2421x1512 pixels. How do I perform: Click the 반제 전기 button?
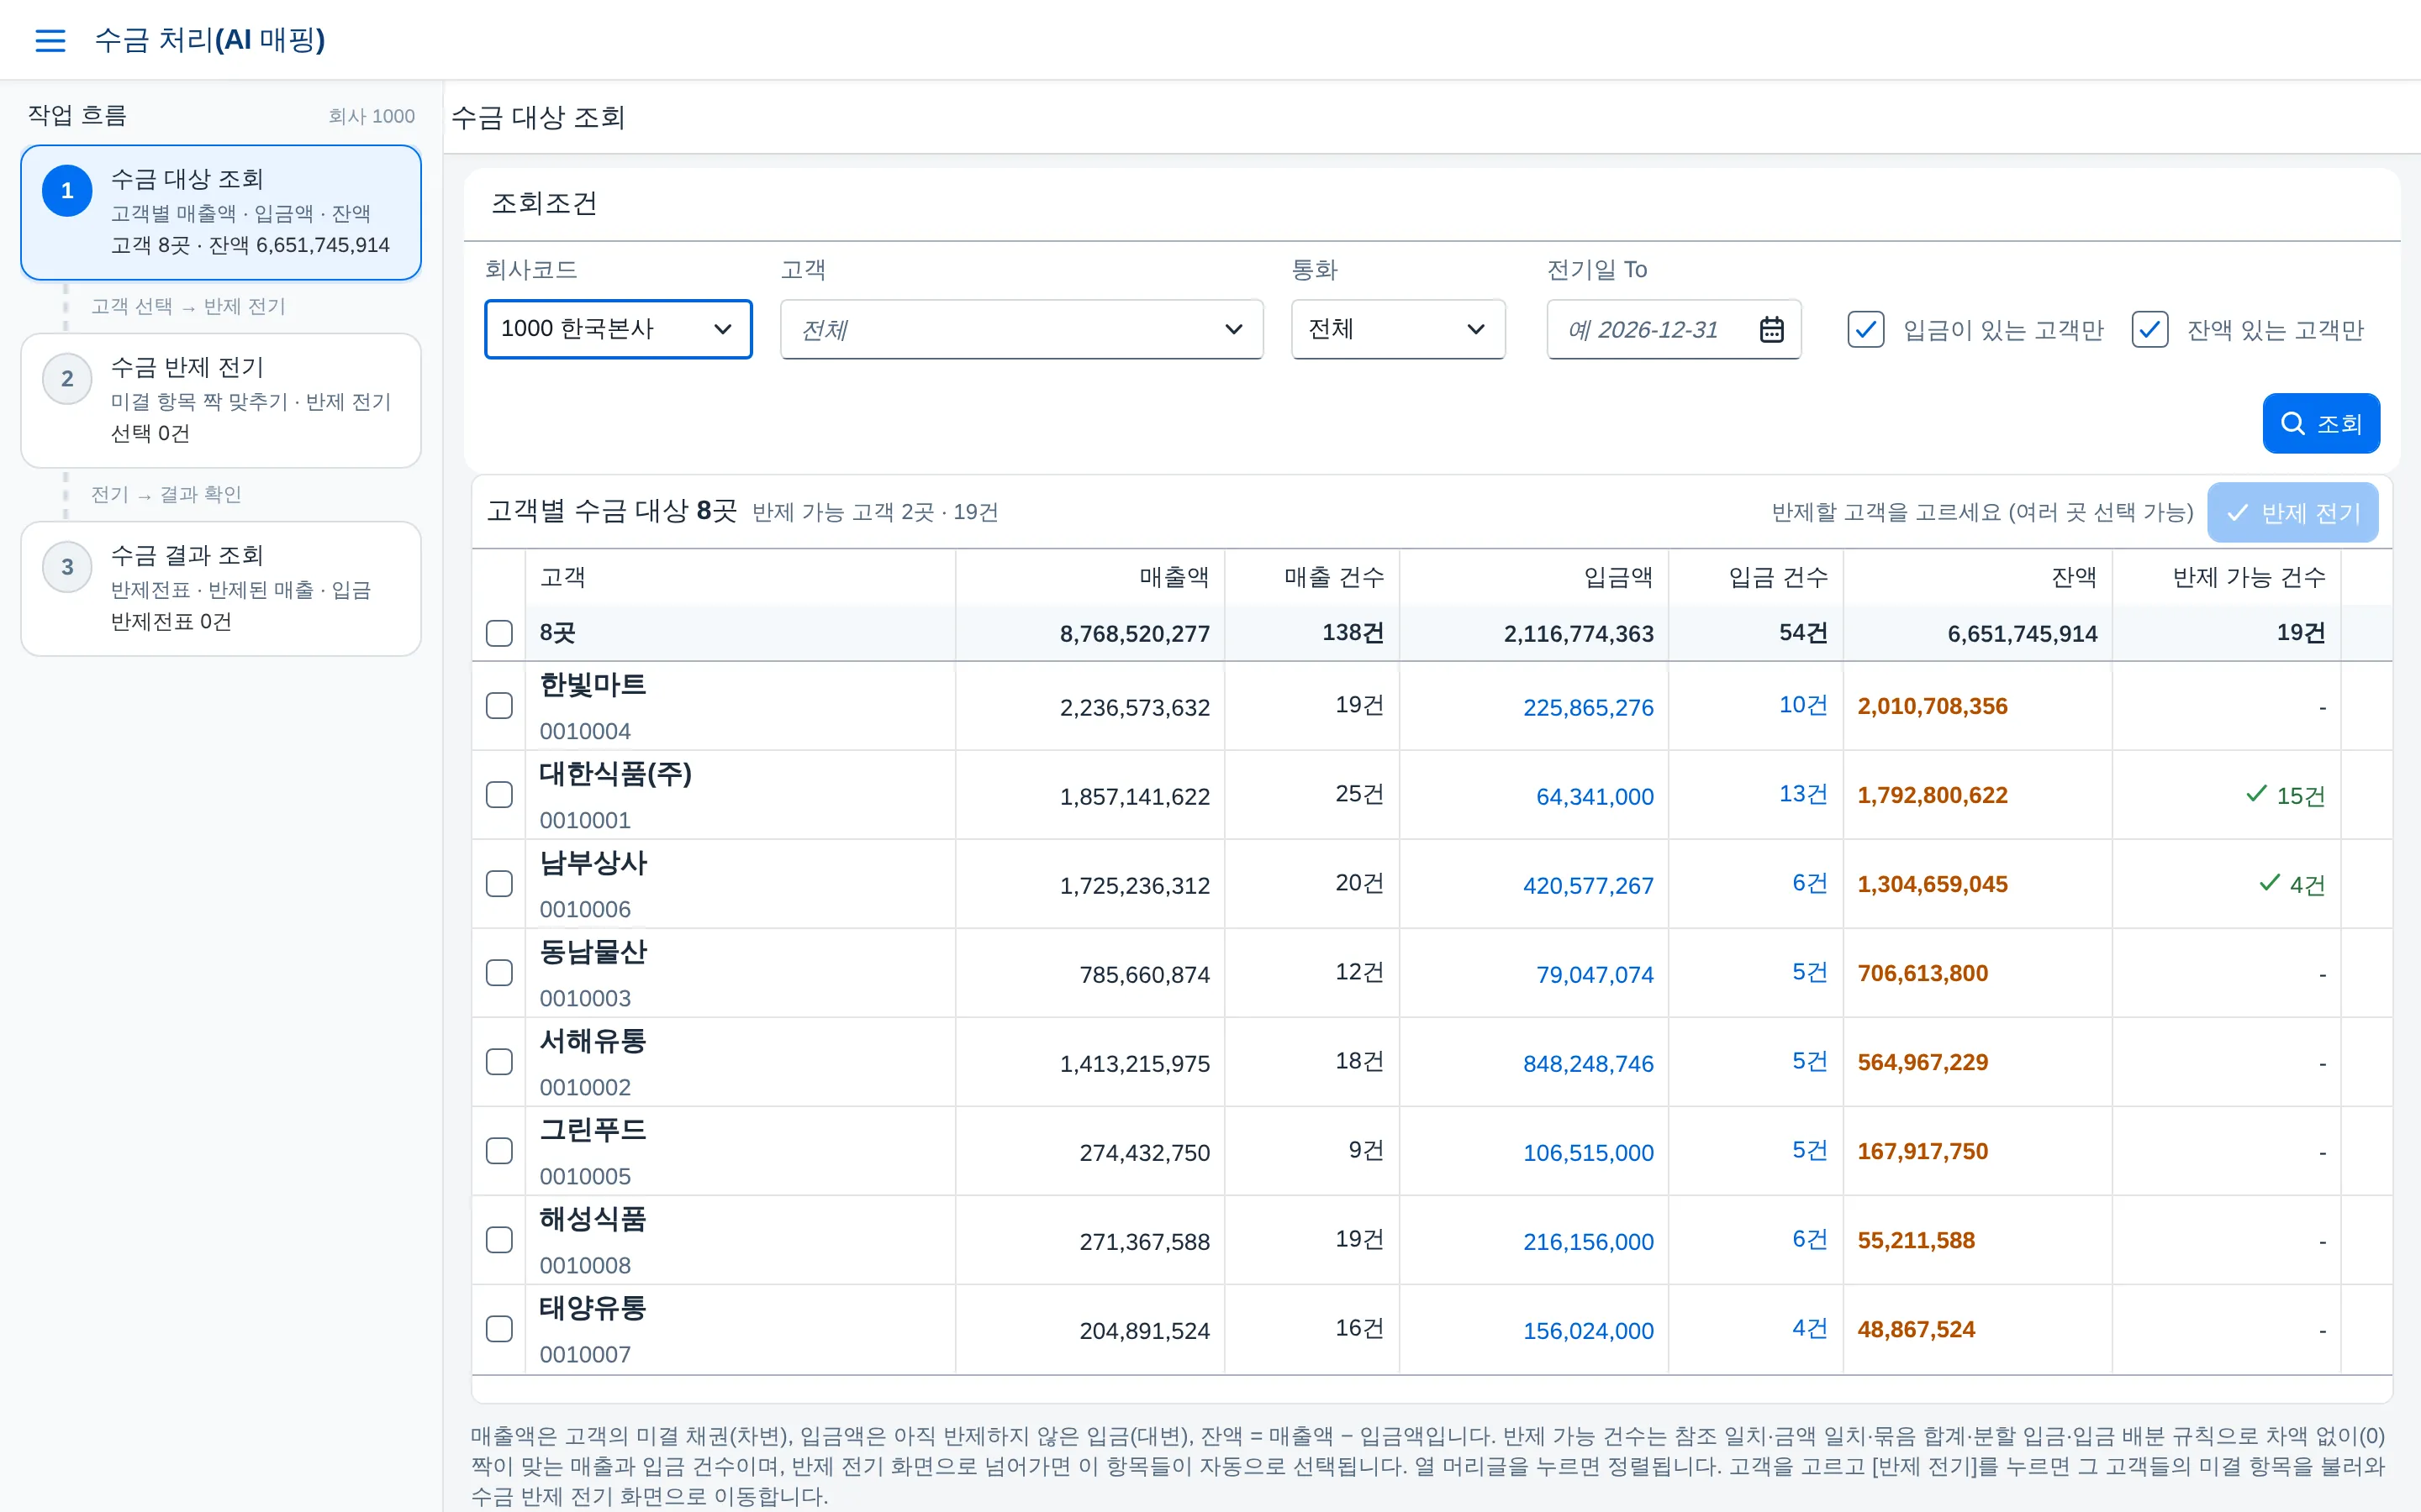[2292, 513]
